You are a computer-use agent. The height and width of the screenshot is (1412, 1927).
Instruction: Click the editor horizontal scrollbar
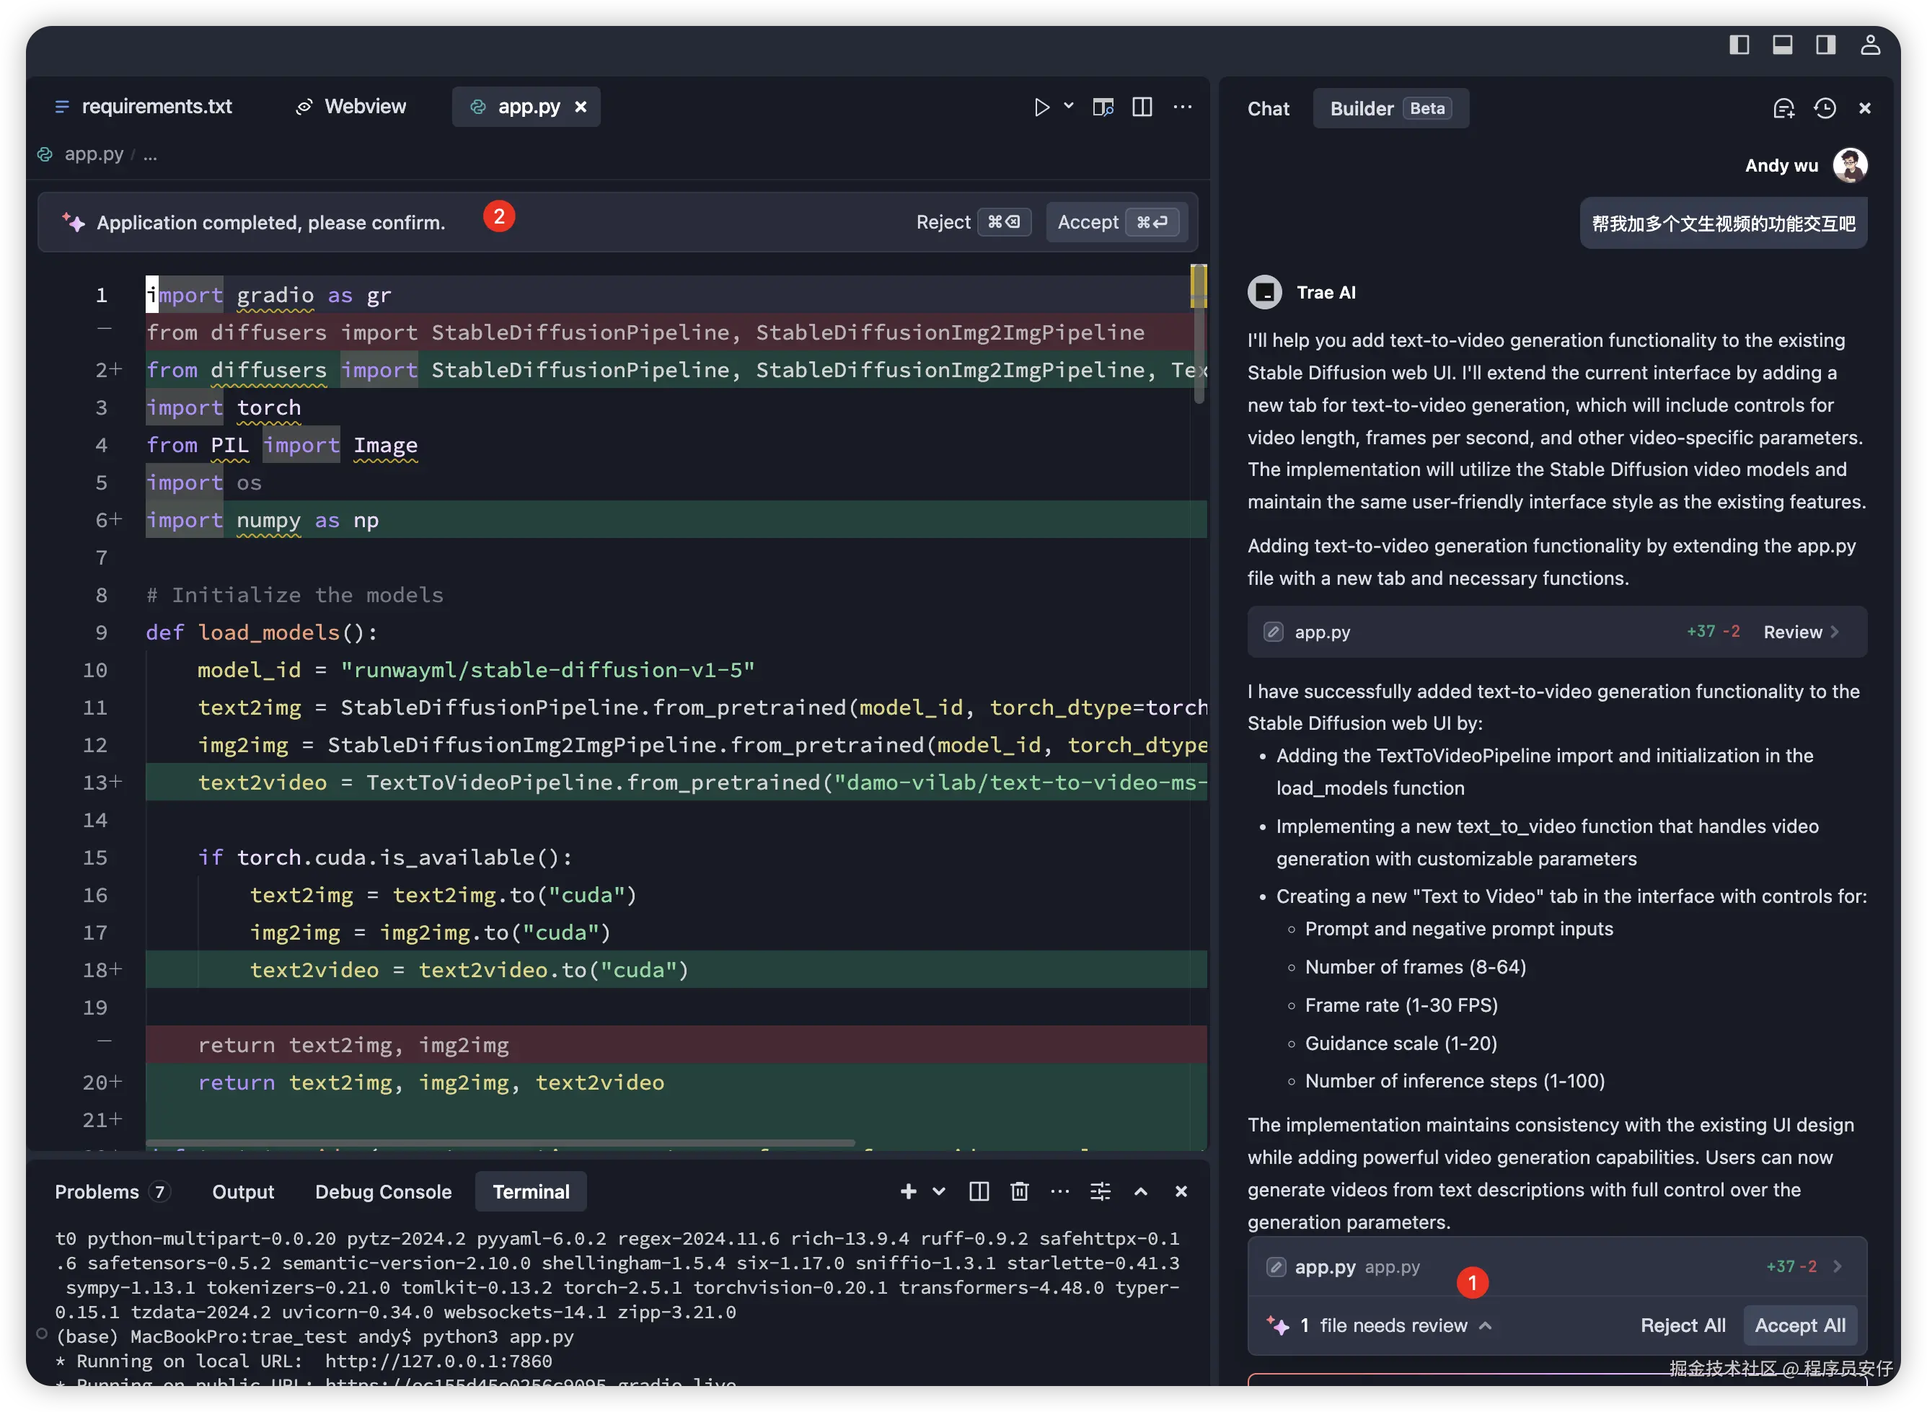point(500,1143)
